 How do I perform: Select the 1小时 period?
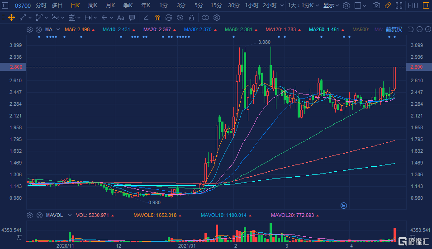(252, 5)
